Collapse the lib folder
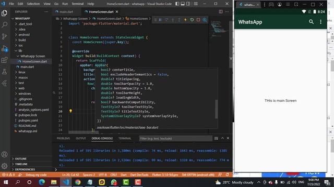The height and width of the screenshot is (187, 334). pos(31,51)
